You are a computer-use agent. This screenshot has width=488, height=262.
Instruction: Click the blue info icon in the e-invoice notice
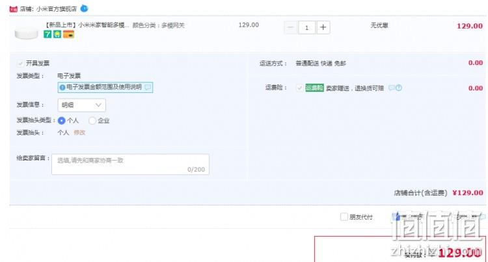click(x=62, y=88)
